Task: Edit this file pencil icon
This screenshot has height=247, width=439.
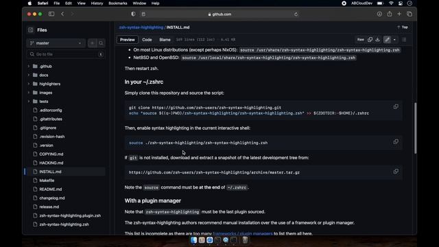Action: [x=387, y=40]
